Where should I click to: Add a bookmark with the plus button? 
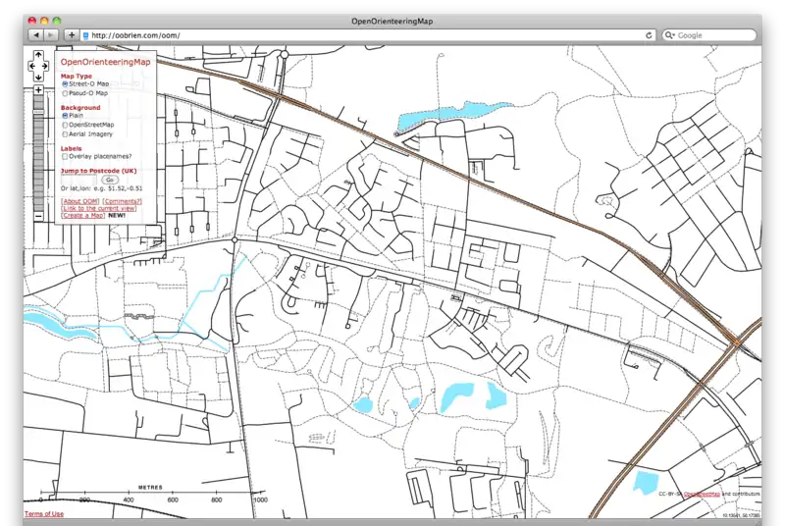[x=71, y=34]
